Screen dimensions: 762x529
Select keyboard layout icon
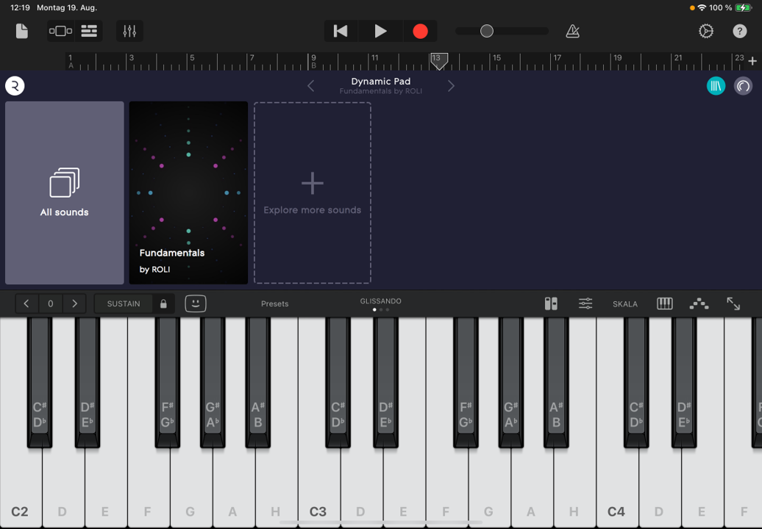[664, 303]
